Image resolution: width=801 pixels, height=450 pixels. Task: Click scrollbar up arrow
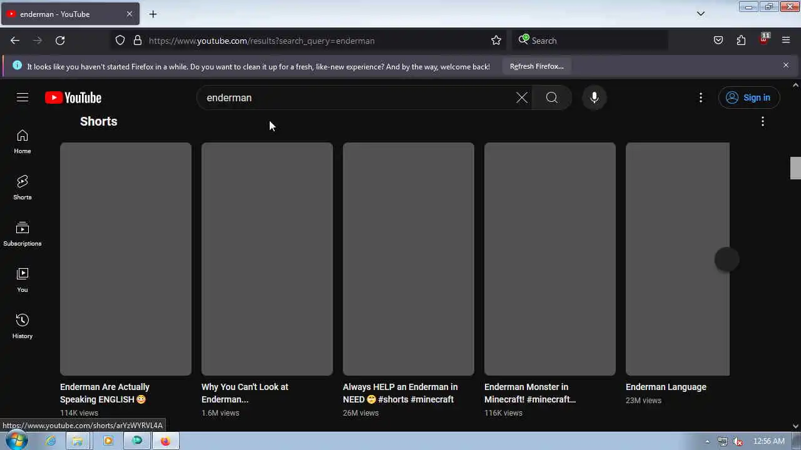click(795, 85)
